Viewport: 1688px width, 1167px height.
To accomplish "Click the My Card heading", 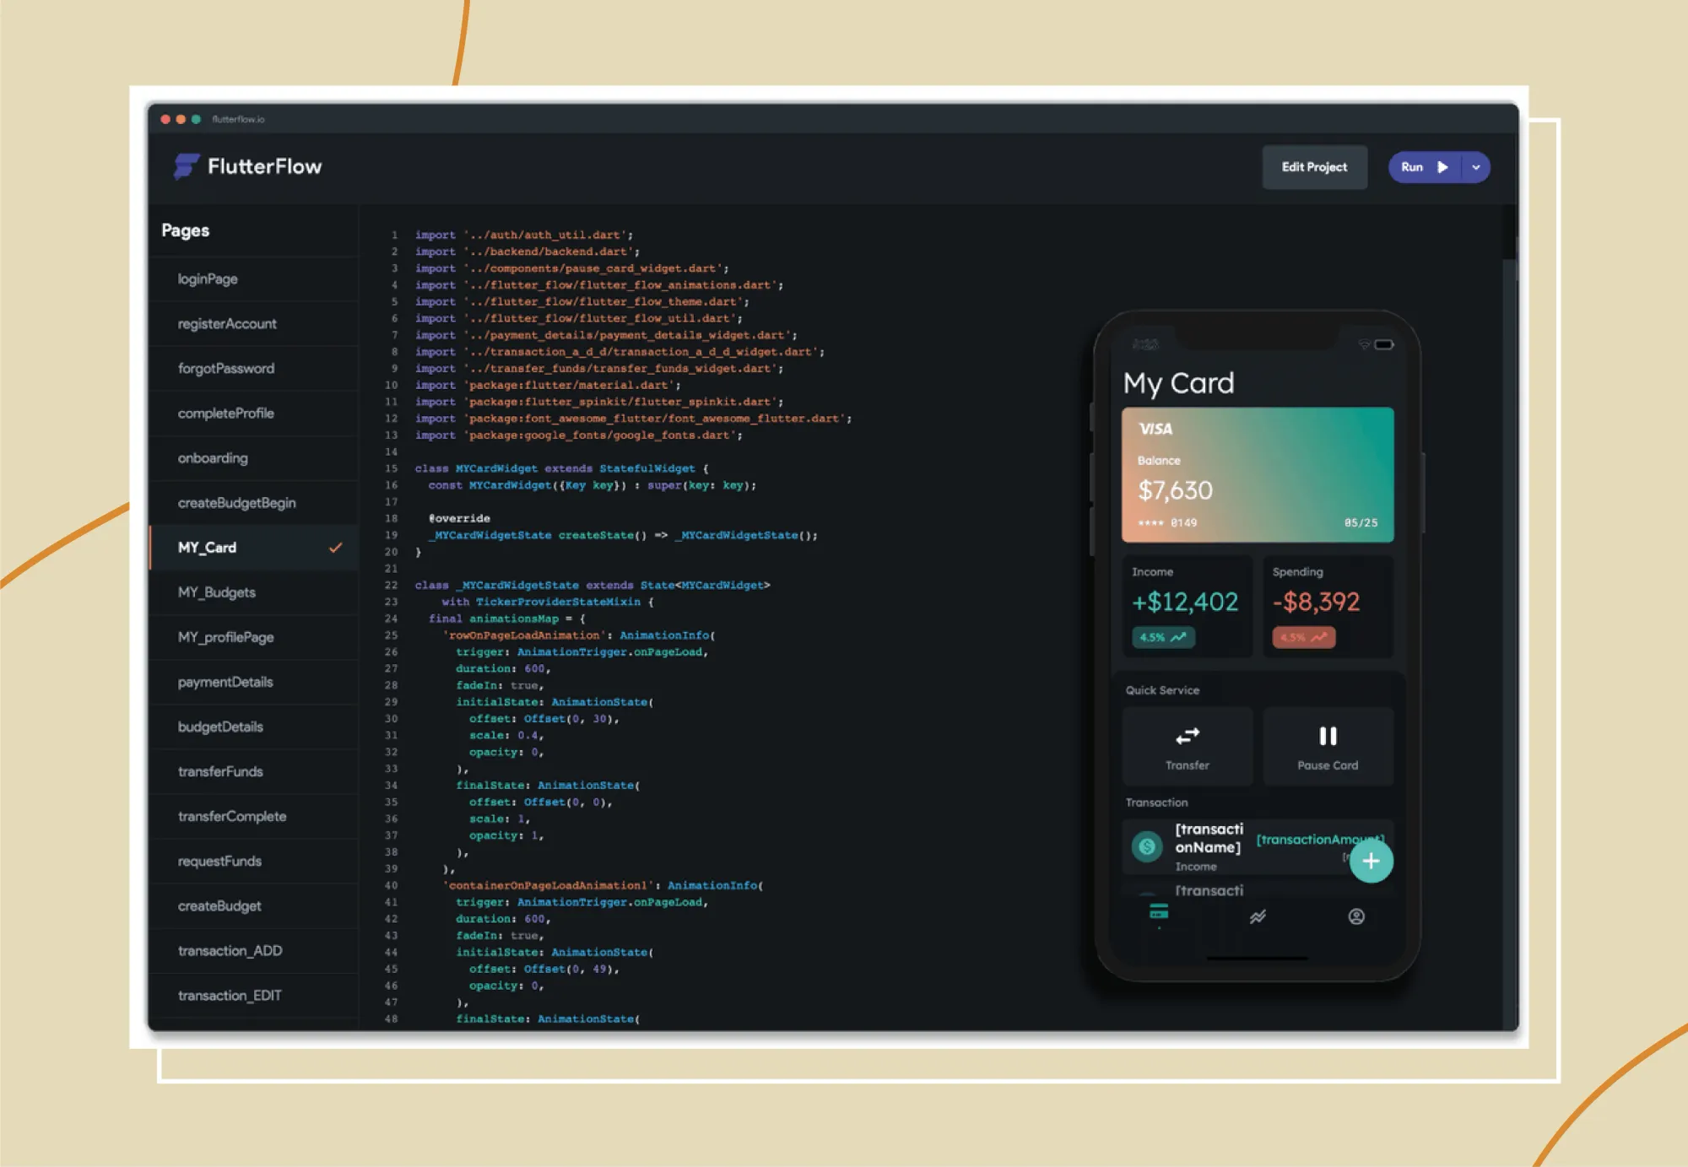I will [x=1178, y=384].
